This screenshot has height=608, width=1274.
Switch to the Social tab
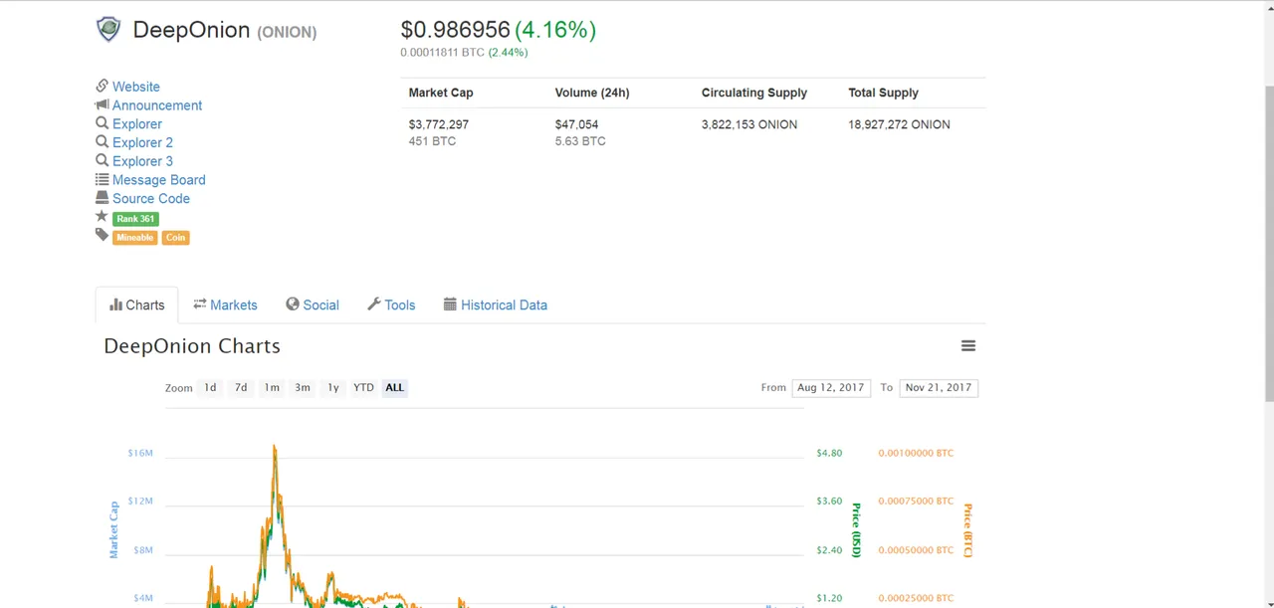(x=313, y=305)
